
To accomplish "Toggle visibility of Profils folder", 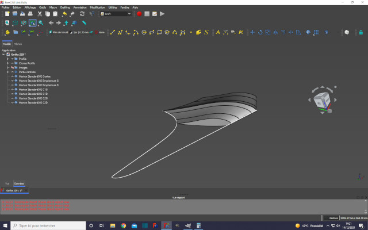I will coord(13,59).
